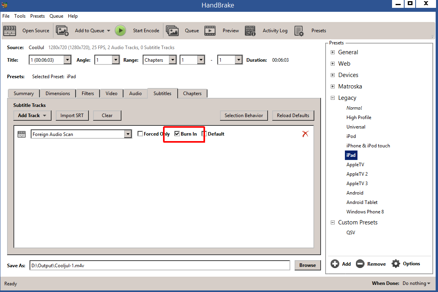Select the Android Tablet preset
Image resolution: width=438 pixels, height=292 pixels.
pos(362,202)
